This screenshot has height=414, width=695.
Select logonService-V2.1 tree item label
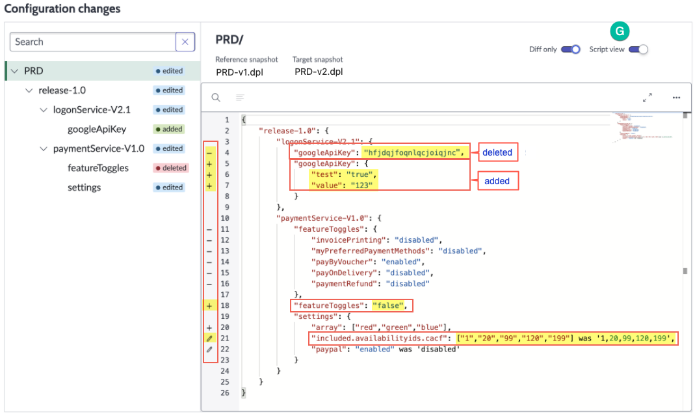click(x=92, y=109)
